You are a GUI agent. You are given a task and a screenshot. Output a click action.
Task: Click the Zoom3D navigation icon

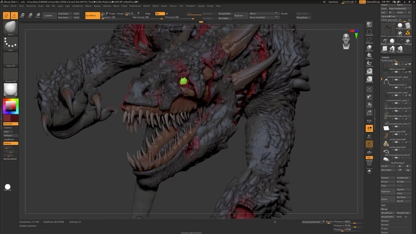pos(369,113)
